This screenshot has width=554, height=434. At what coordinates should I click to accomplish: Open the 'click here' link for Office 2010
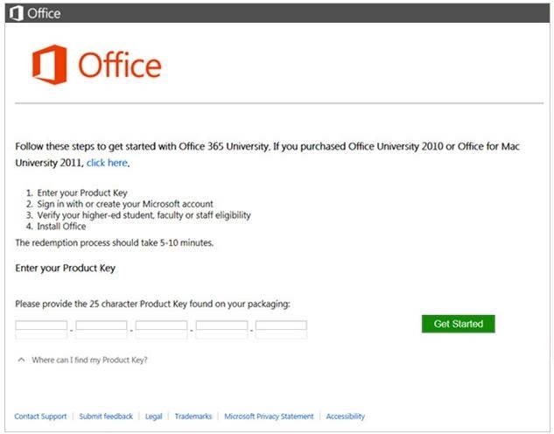click(107, 163)
